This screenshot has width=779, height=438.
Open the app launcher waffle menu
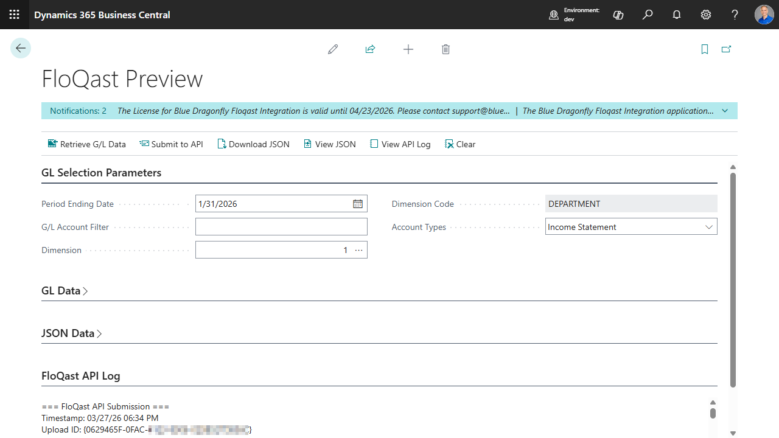(15, 15)
